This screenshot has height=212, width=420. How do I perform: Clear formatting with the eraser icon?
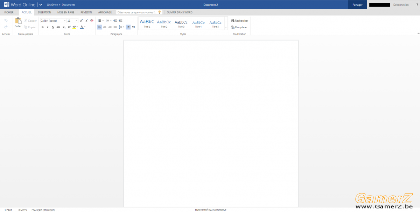92,21
